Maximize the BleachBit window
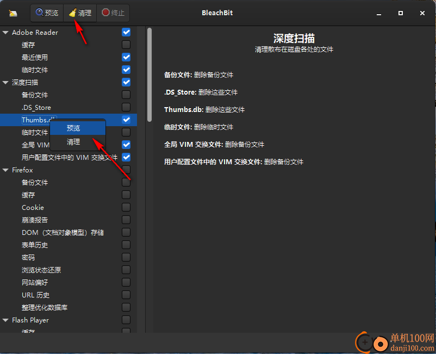The width and height of the screenshot is (436, 354). click(x=401, y=13)
